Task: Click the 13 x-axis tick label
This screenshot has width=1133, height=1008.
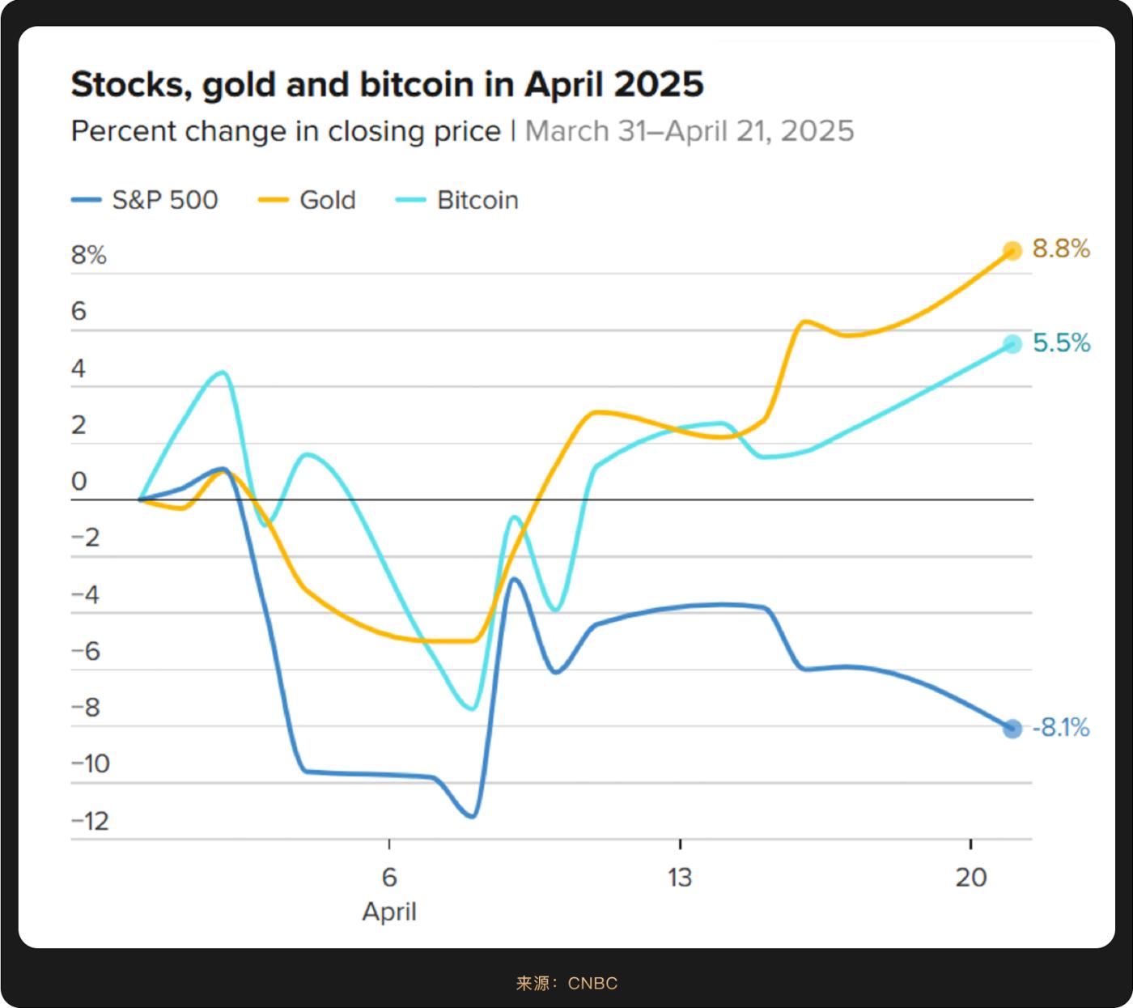Action: (680, 877)
